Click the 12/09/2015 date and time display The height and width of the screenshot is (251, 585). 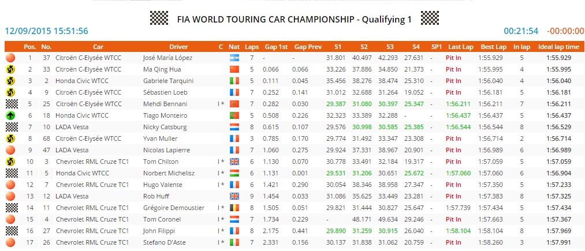coord(47,31)
